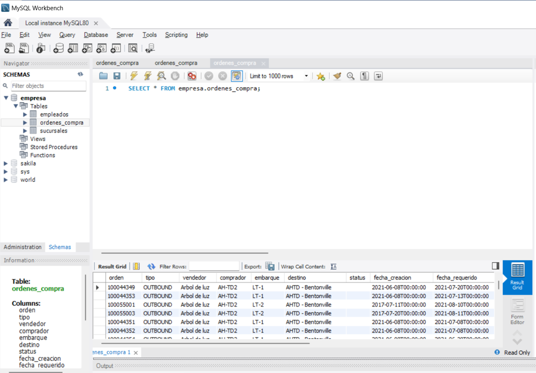This screenshot has width=536, height=373.
Task: Toggle invisible characters pilcrow icon
Action: [365, 76]
